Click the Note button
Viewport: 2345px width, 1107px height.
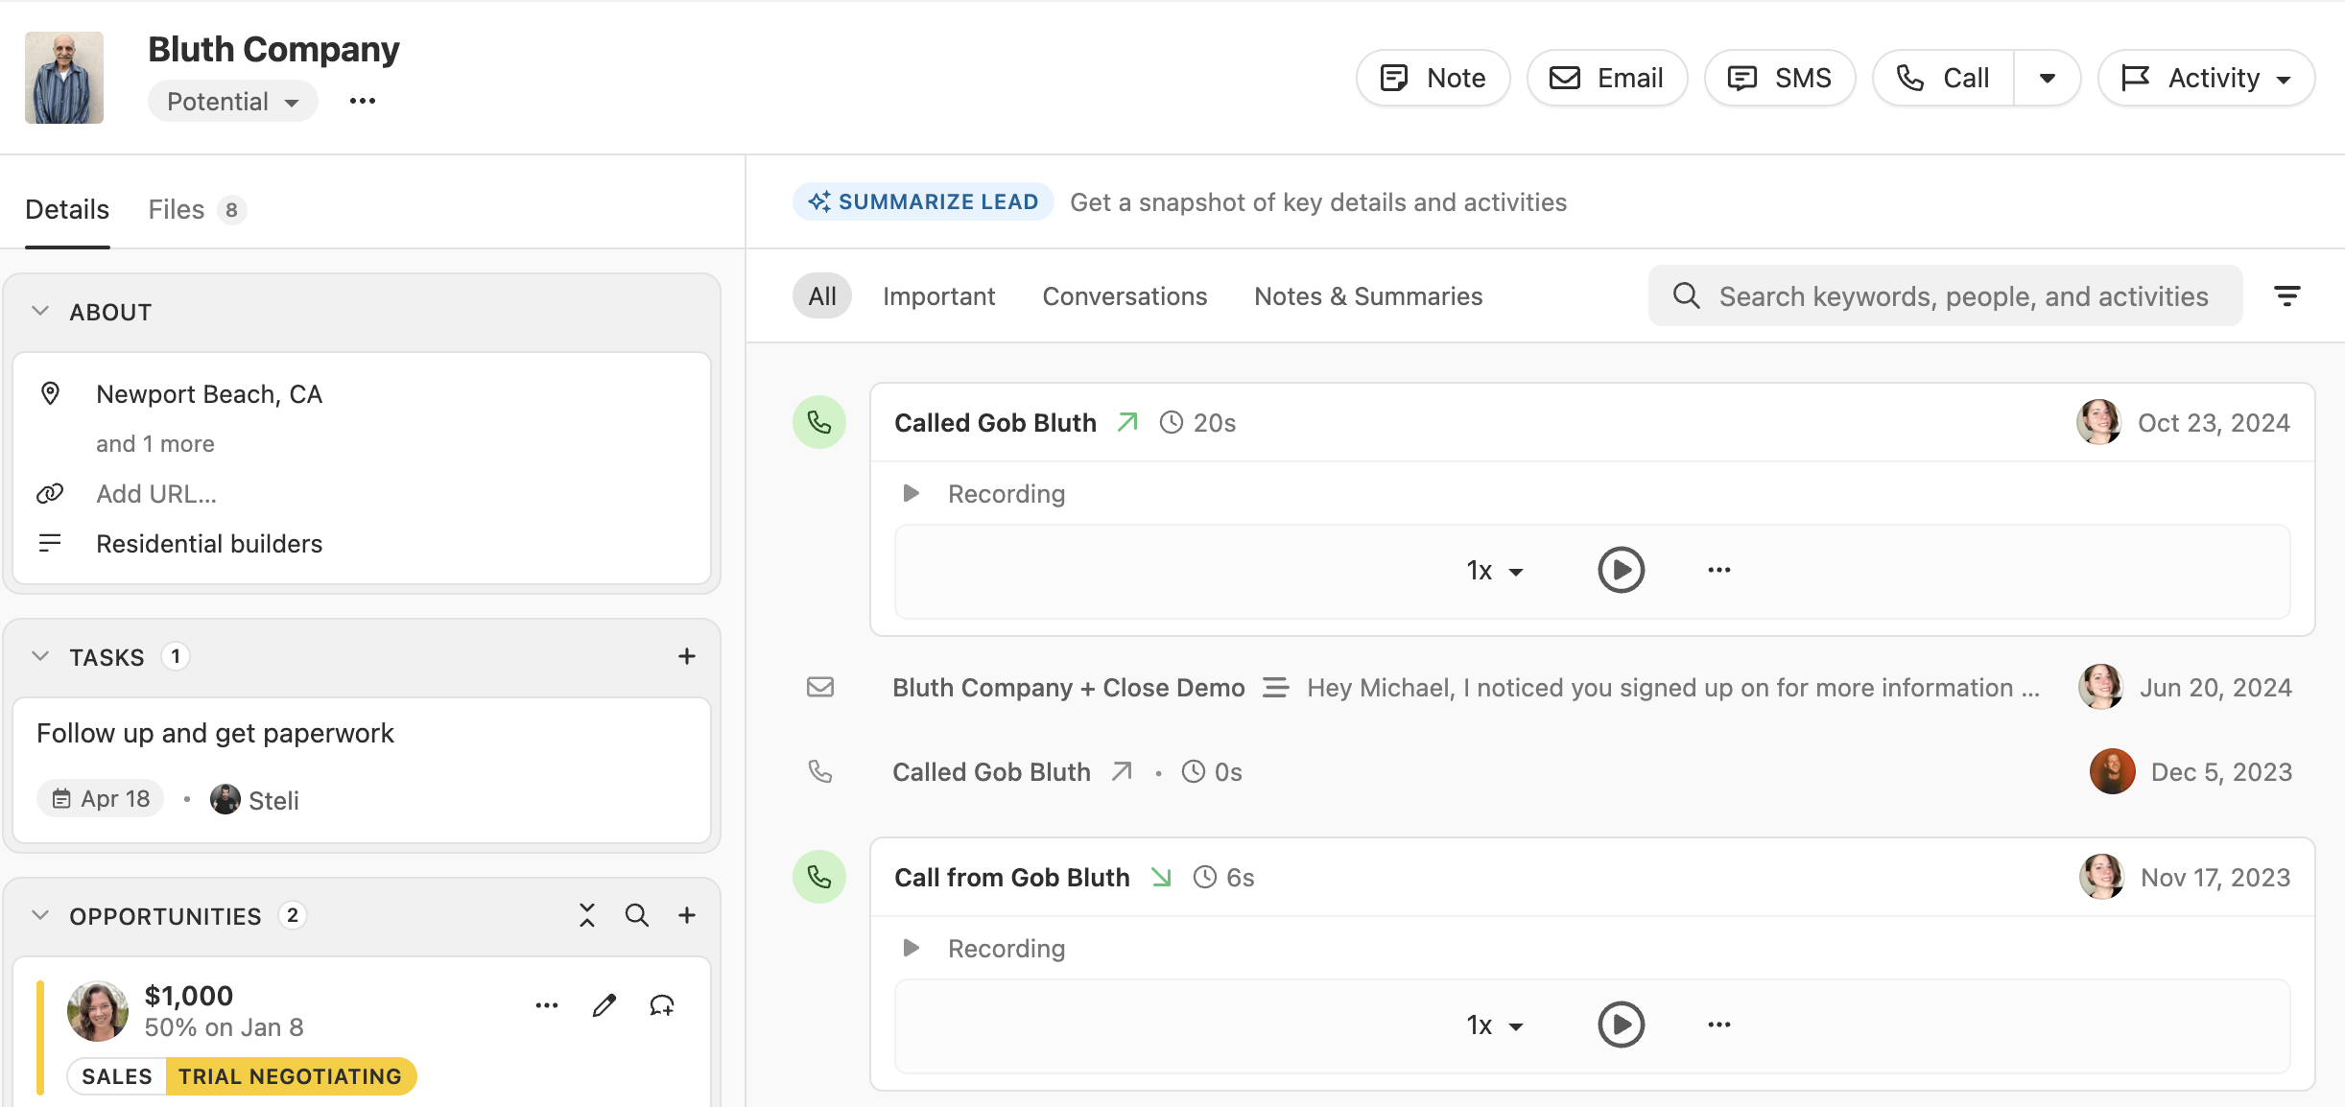pos(1433,78)
